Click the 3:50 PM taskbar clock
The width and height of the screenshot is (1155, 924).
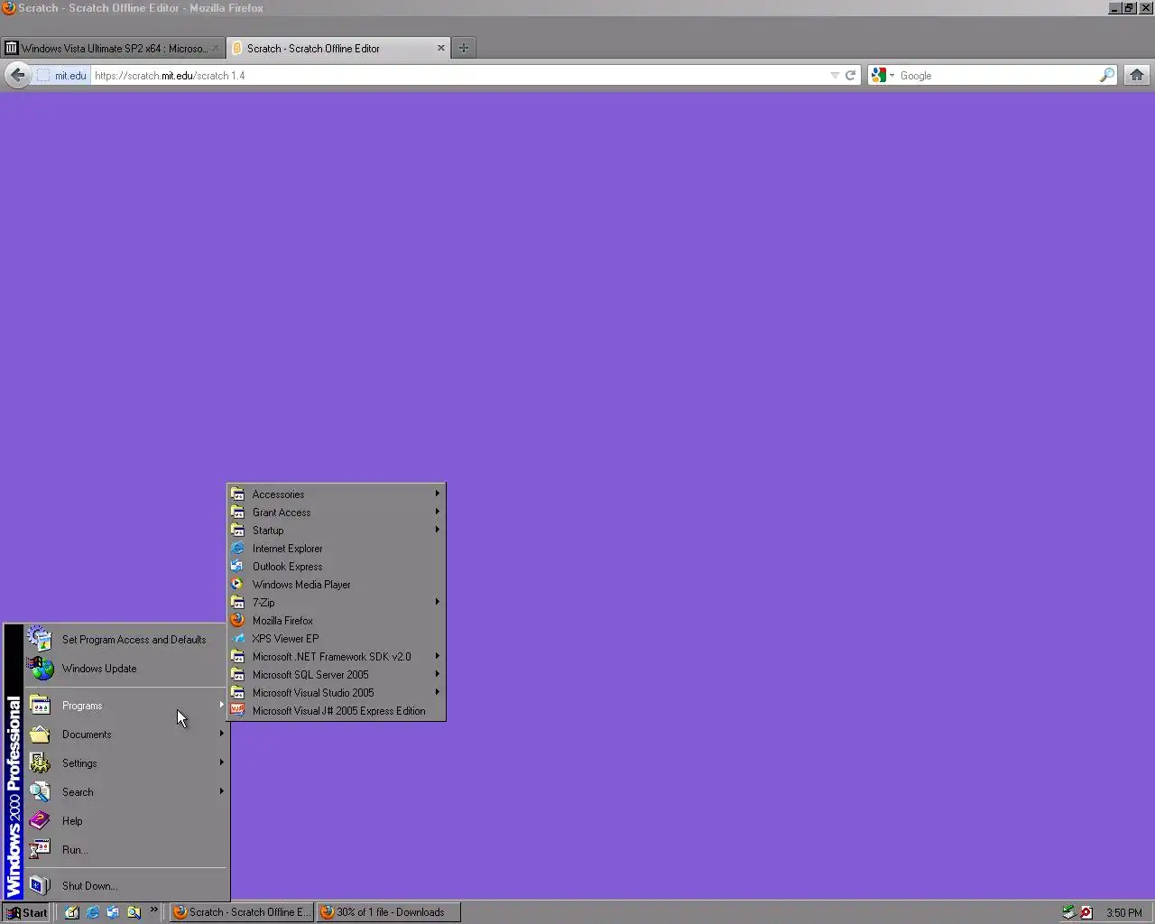click(x=1124, y=913)
